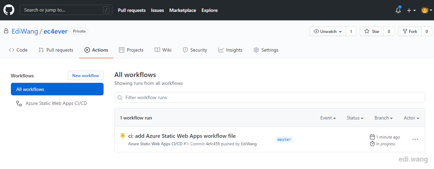Open the plus create-new menu
Screen dimensions: 434x169
point(411,11)
